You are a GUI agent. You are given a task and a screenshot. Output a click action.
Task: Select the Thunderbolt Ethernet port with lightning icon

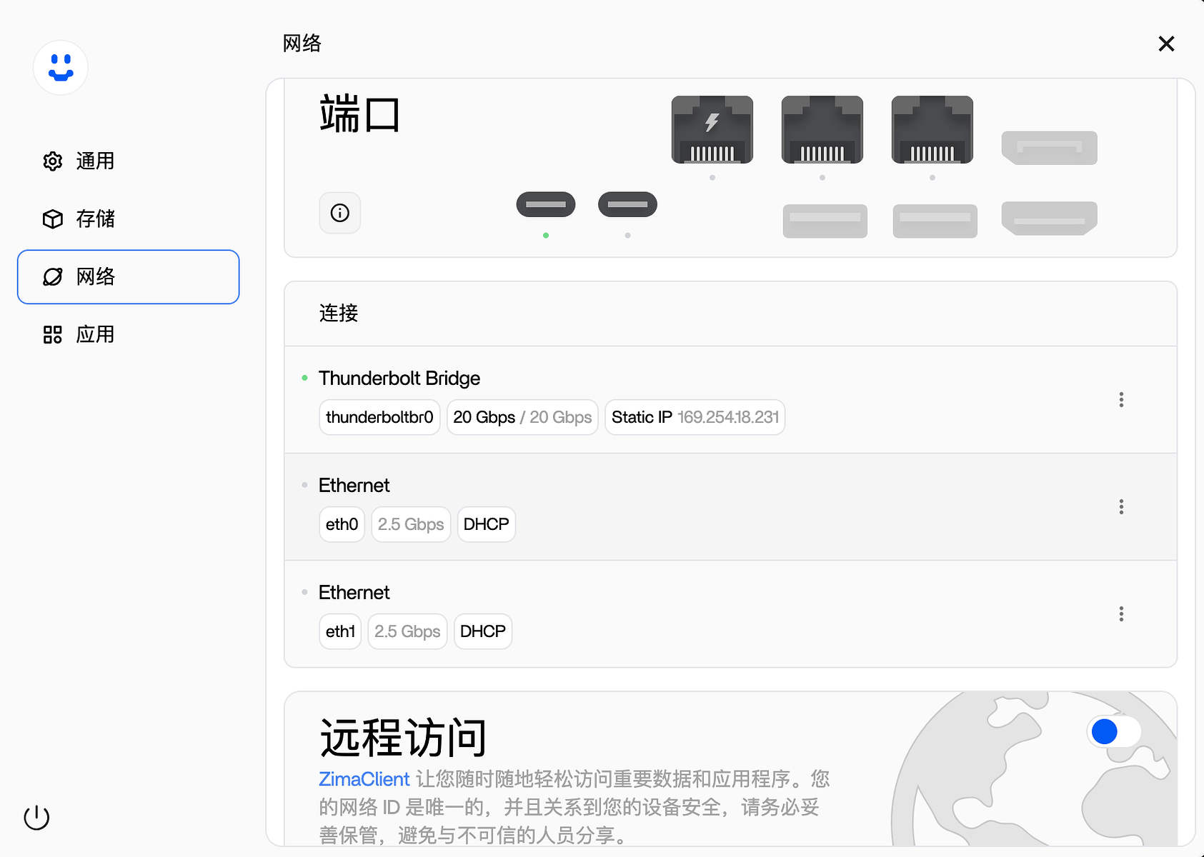pyautogui.click(x=712, y=130)
